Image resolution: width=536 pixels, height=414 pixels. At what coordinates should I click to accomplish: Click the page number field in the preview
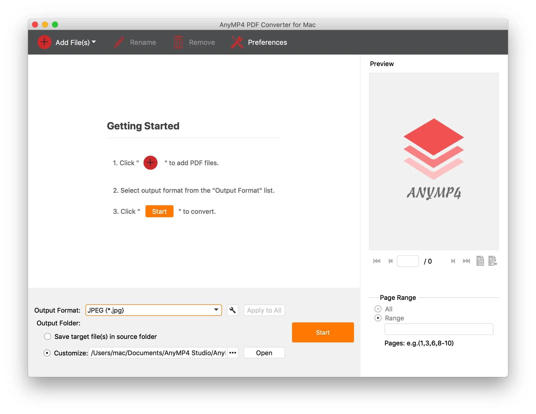(x=408, y=261)
